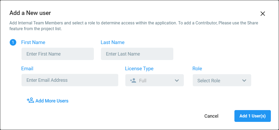
Task: Focus the Enter Email Address field
Action: (x=70, y=80)
